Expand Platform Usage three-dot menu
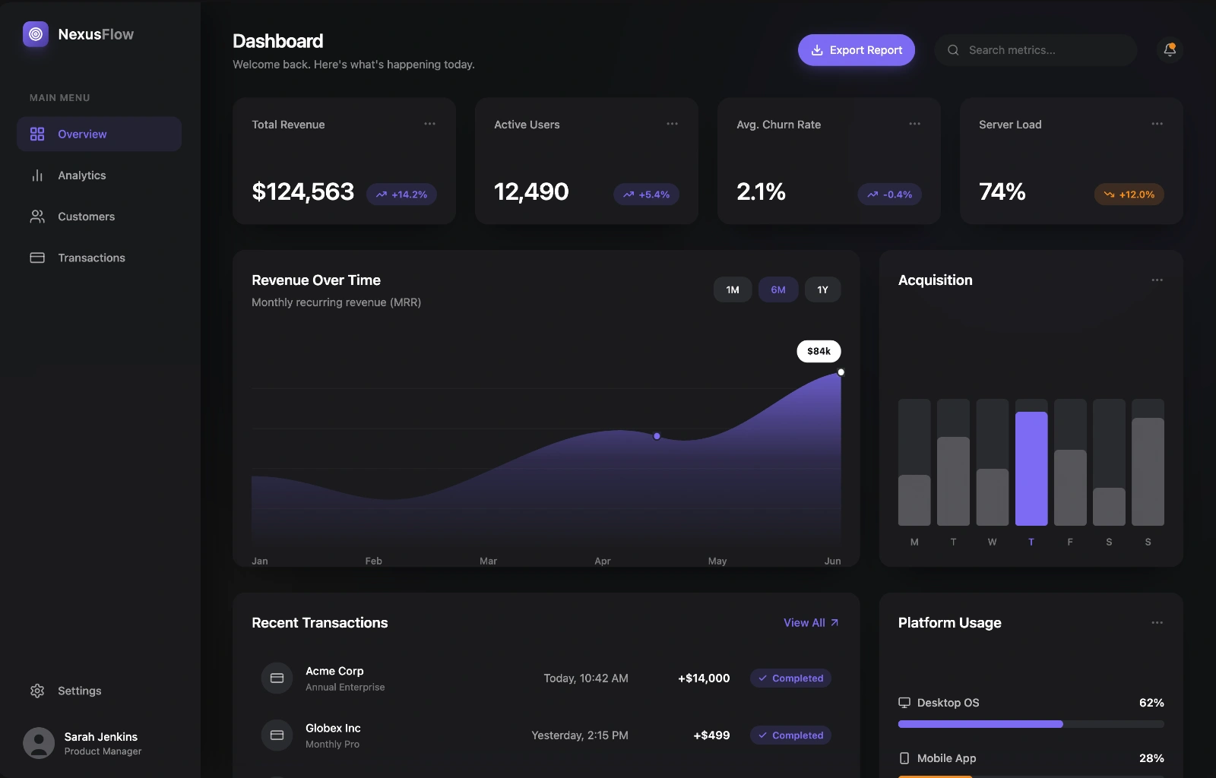This screenshot has width=1216, height=778. pos(1157,623)
